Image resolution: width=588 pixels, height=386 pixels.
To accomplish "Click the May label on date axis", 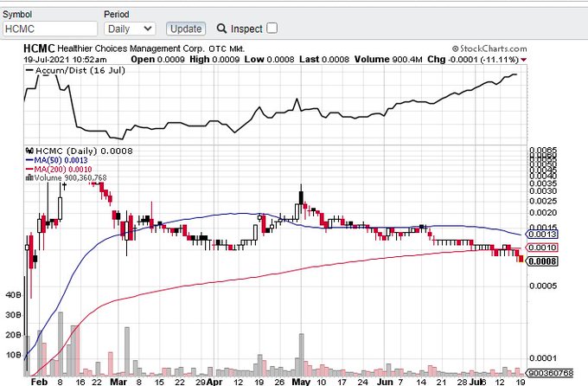I will click(301, 382).
